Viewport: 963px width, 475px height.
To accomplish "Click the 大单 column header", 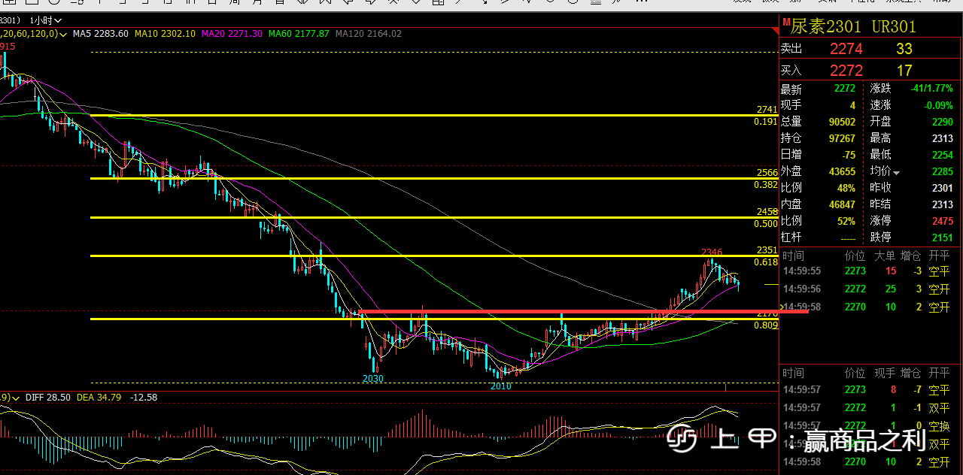I will tap(884, 256).
